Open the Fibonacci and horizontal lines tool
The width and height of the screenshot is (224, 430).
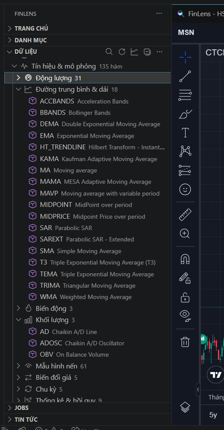tap(185, 95)
